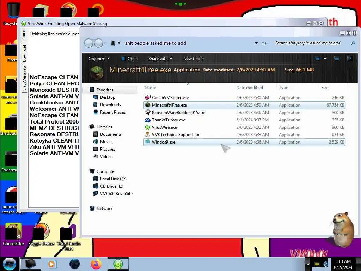Open the Organize dropdown menu
Image resolution: width=361 pixels, height=271 pixels.
[99, 59]
